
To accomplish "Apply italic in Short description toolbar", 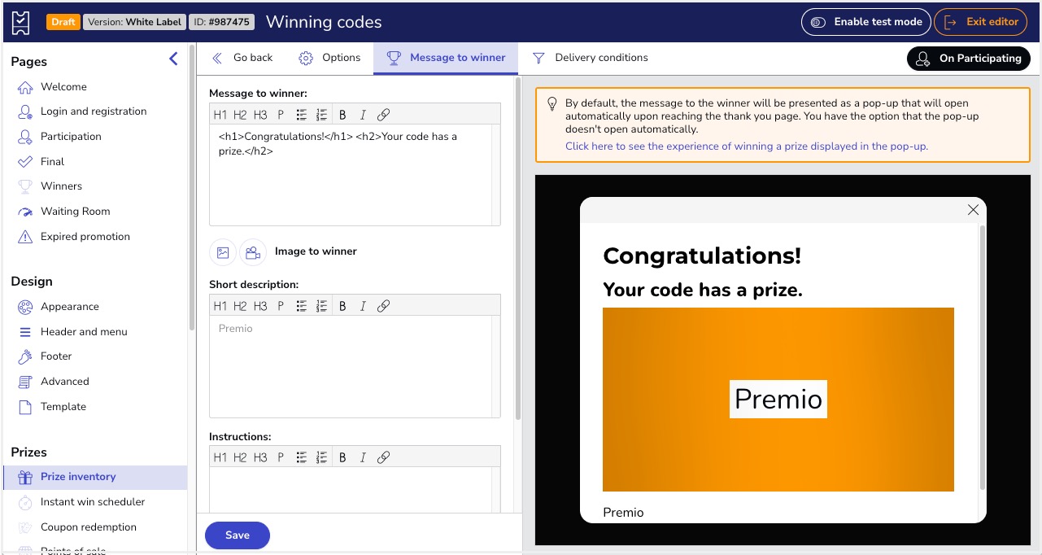I will coord(363,307).
